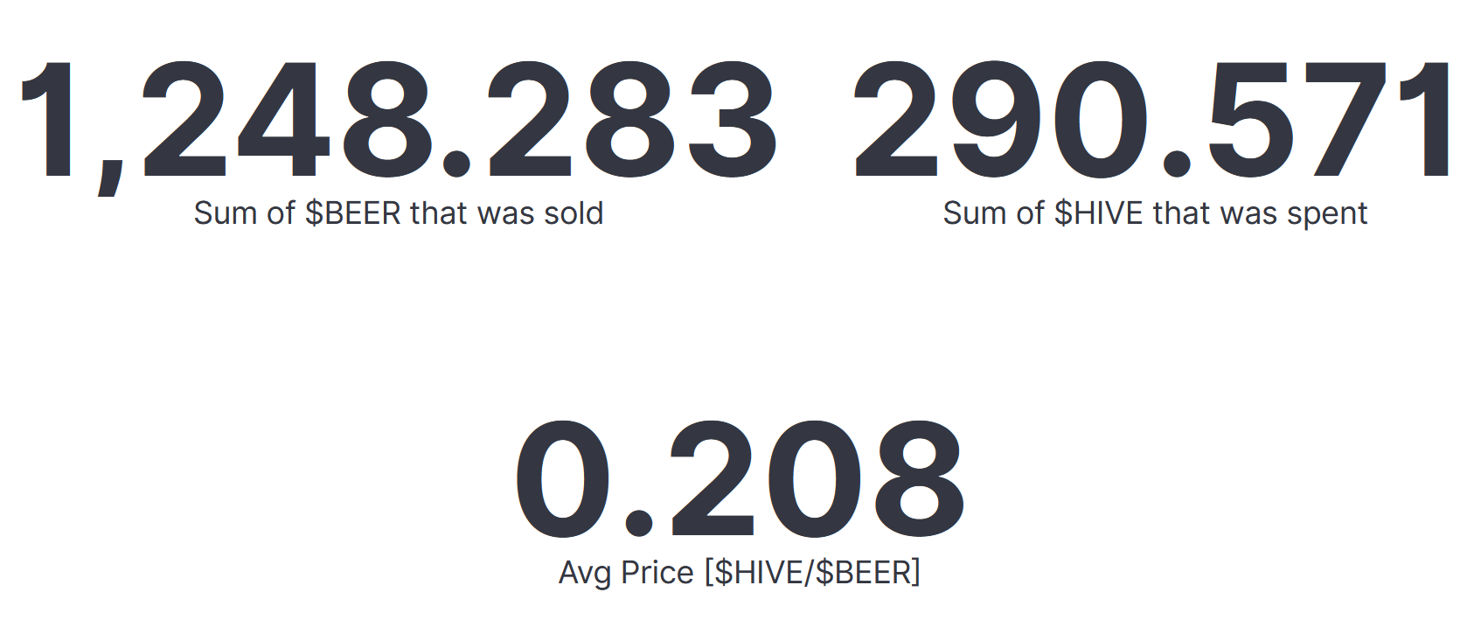Image resolution: width=1467 pixels, height=627 pixels.
Task: Select the '208' digits of the average price
Action: tap(817, 479)
